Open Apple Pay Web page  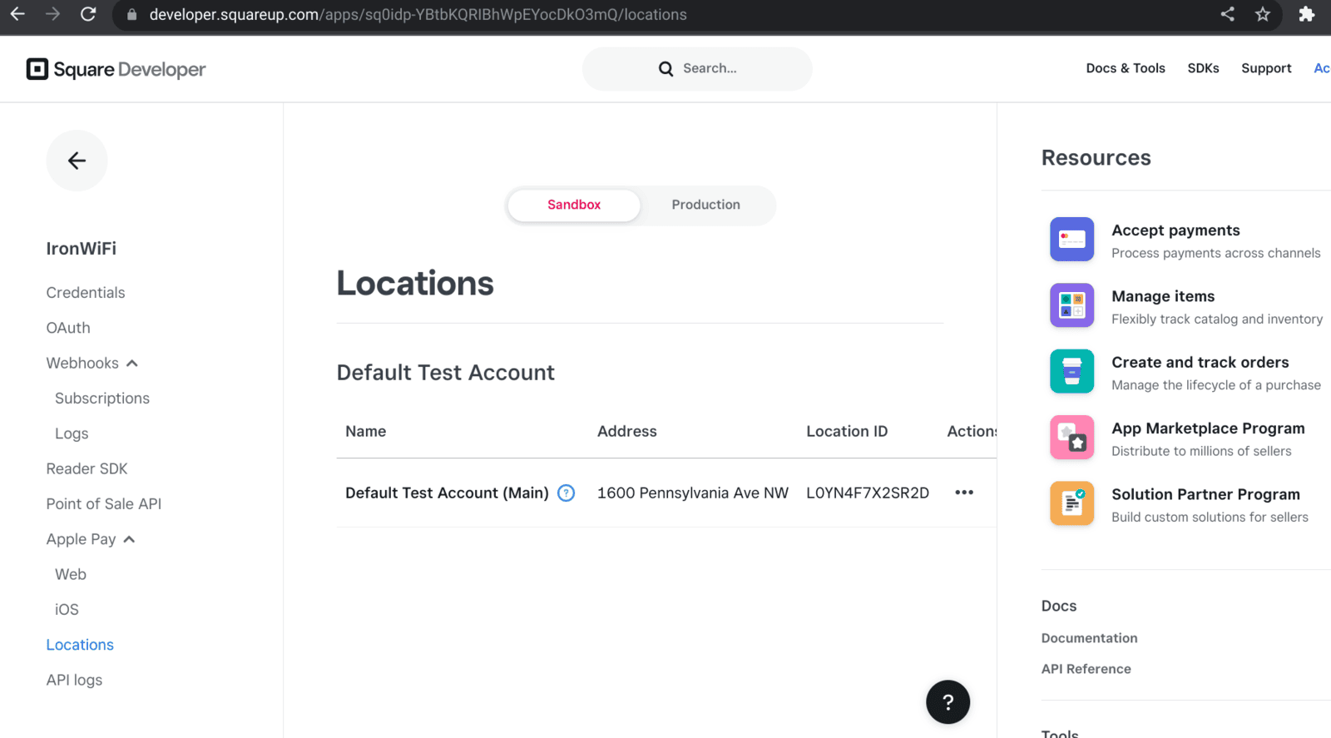[71, 574]
